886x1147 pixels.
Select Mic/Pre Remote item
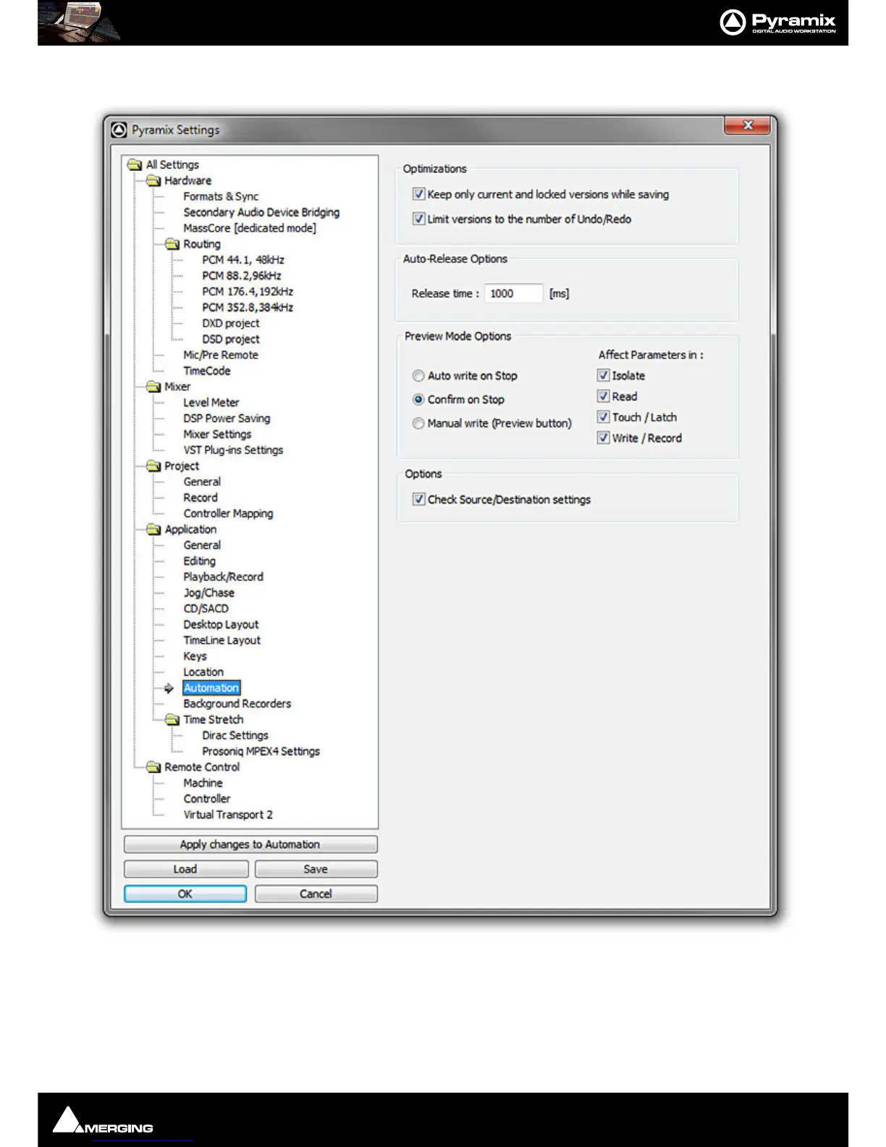pos(221,355)
